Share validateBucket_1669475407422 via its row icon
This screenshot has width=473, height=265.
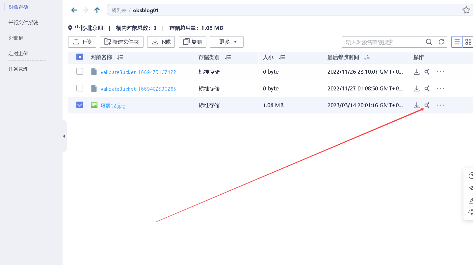[x=427, y=72]
